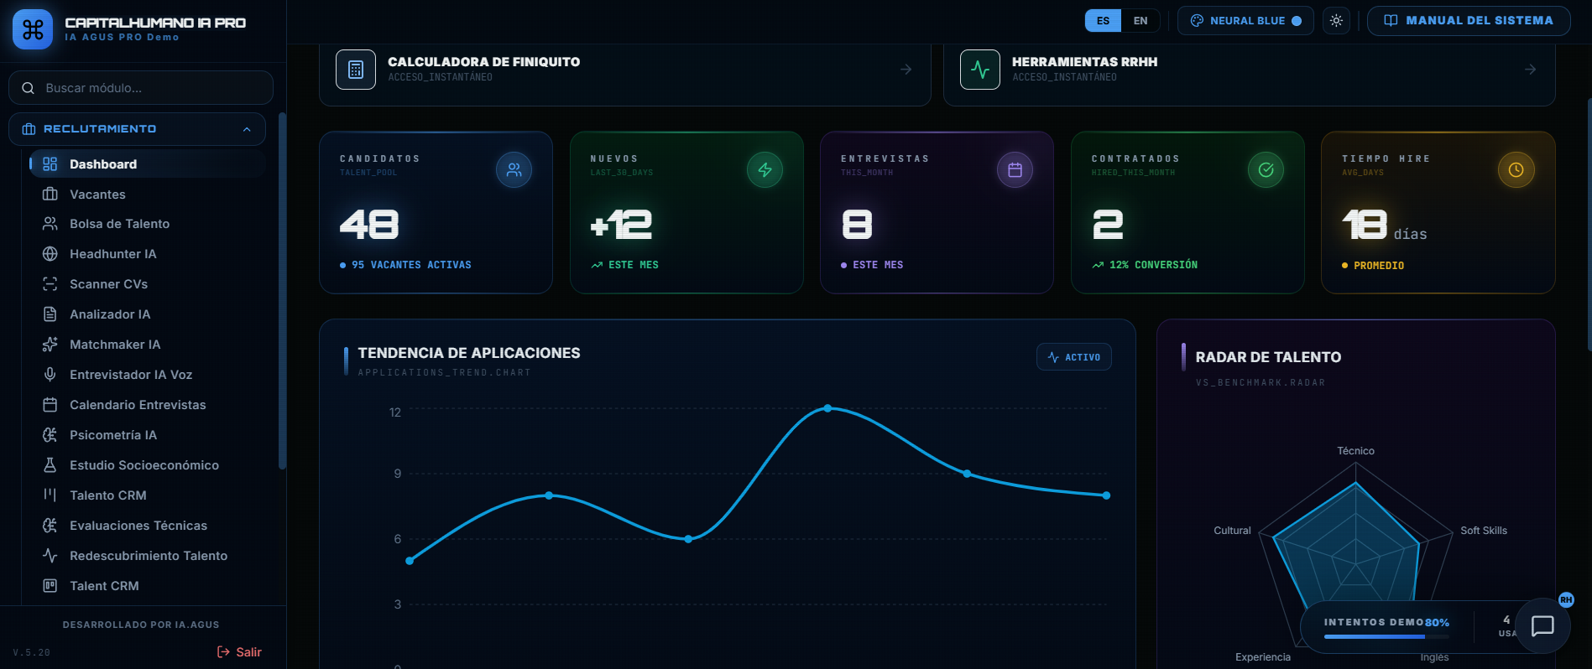Click the Neural Blue color dot
This screenshot has width=1592, height=669.
pyautogui.click(x=1297, y=21)
